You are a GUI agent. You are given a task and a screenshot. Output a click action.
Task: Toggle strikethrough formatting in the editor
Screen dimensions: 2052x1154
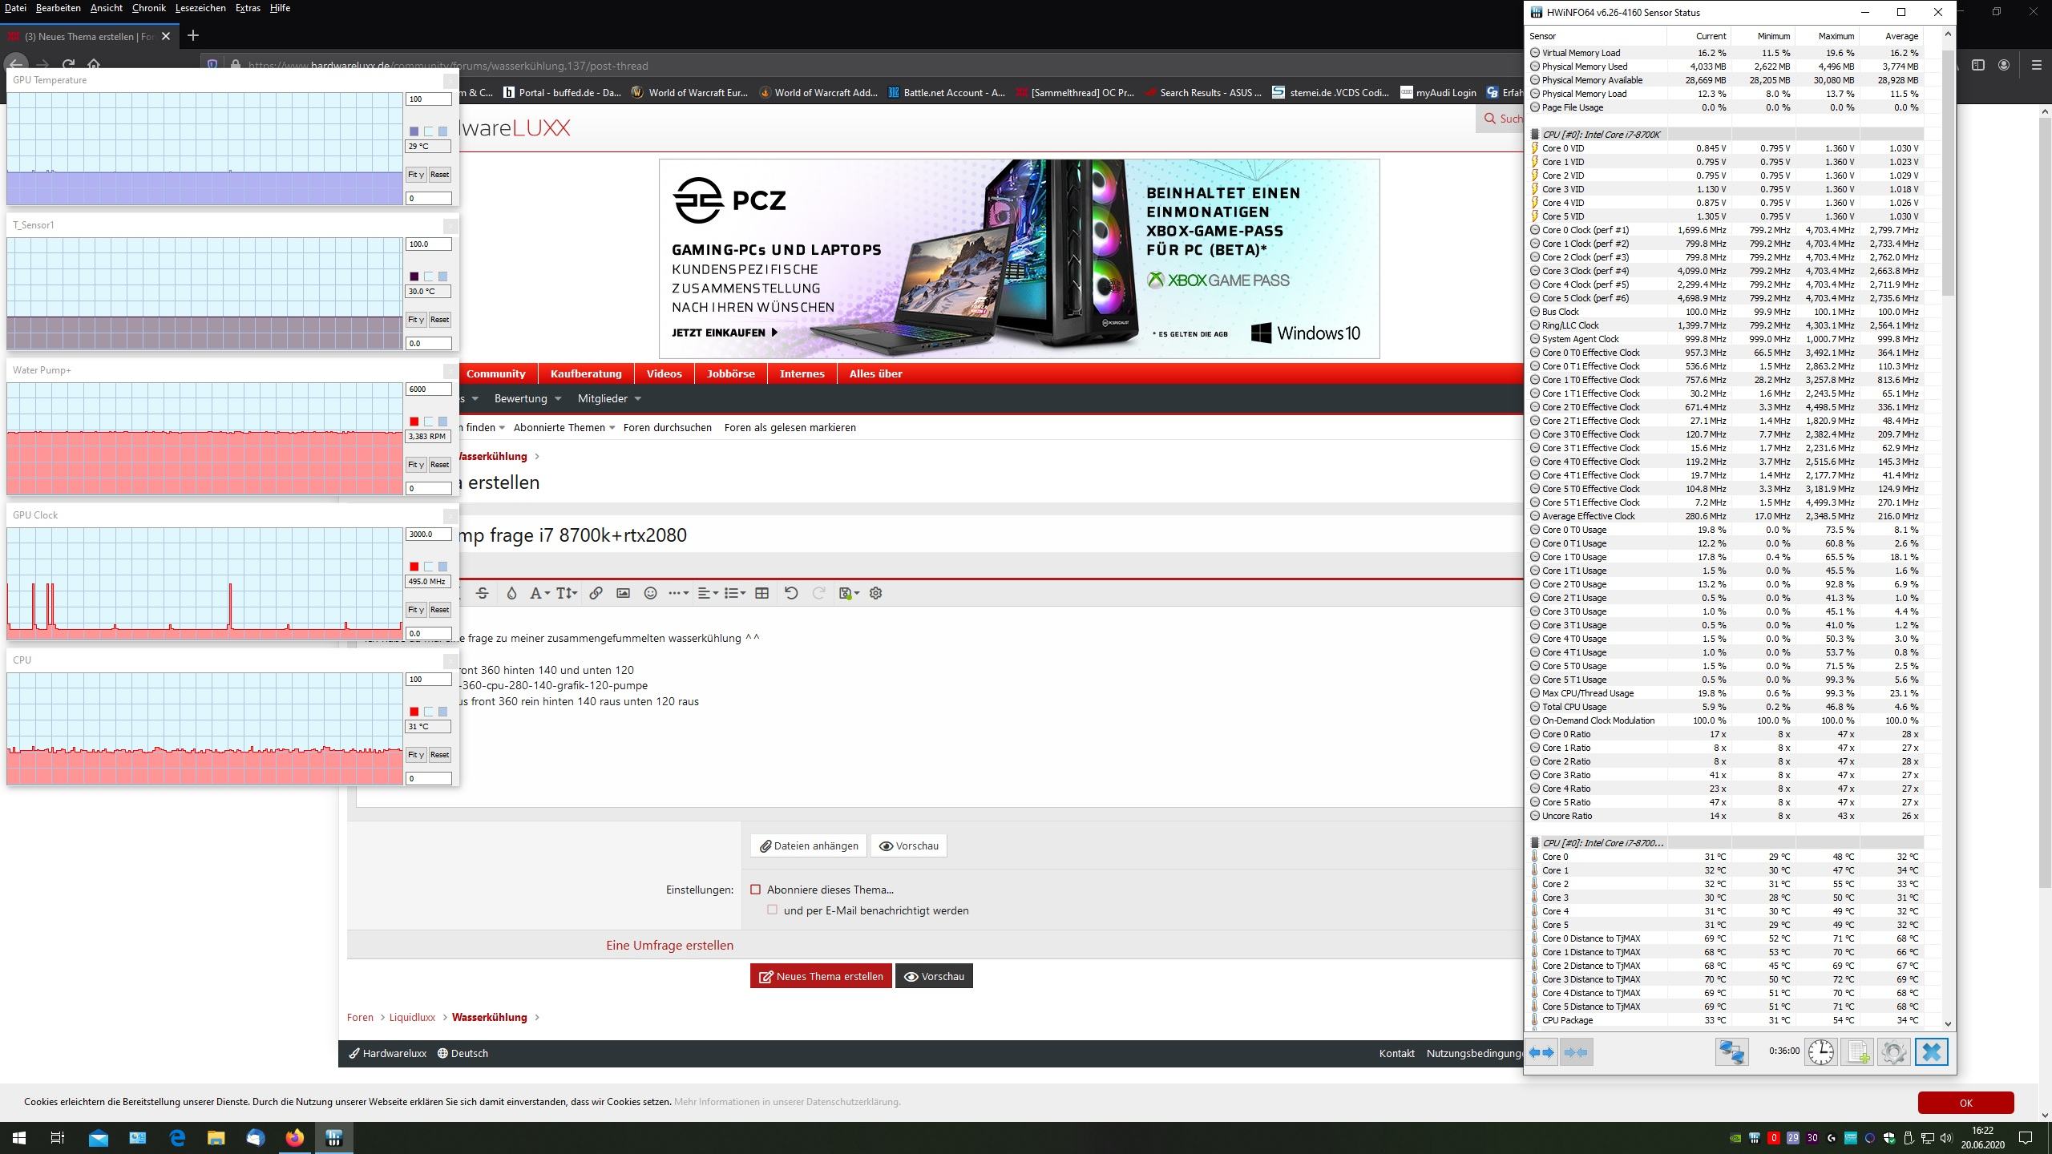pos(482,593)
